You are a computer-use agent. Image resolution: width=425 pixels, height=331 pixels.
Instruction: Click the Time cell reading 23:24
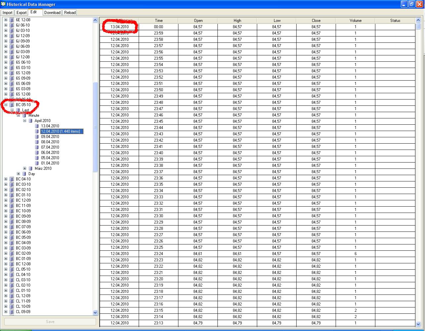(159, 254)
